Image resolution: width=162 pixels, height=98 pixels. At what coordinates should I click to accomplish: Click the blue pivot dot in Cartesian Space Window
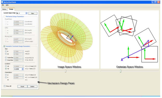128,57
